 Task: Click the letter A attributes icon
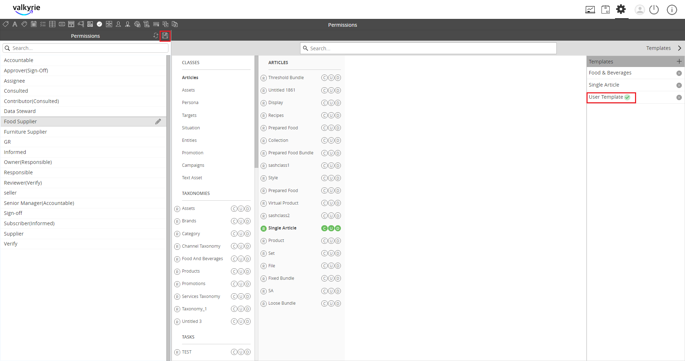point(15,24)
